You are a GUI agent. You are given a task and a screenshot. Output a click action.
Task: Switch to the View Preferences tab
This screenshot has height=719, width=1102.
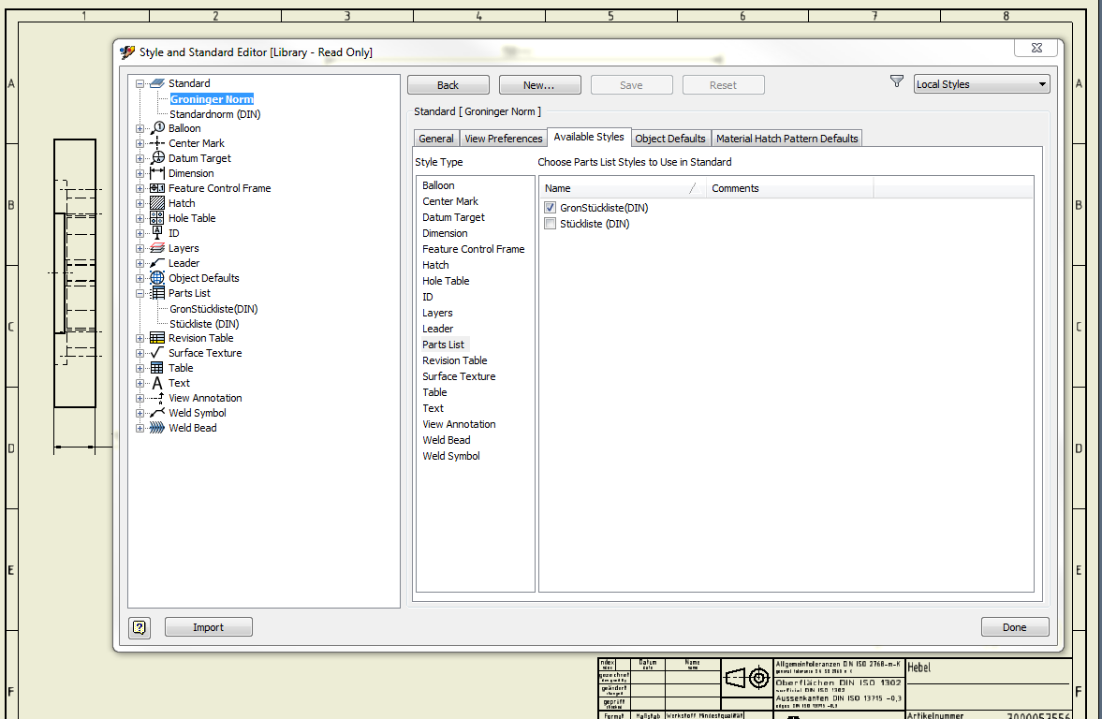[x=503, y=138]
